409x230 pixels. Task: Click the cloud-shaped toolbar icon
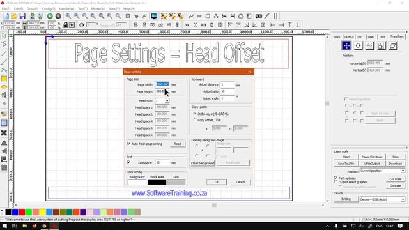click(x=241, y=16)
